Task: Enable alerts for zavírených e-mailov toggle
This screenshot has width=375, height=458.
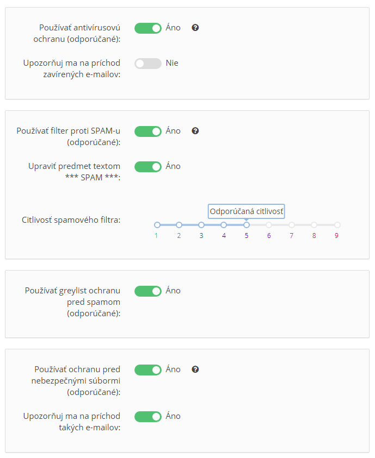Action: (x=148, y=64)
